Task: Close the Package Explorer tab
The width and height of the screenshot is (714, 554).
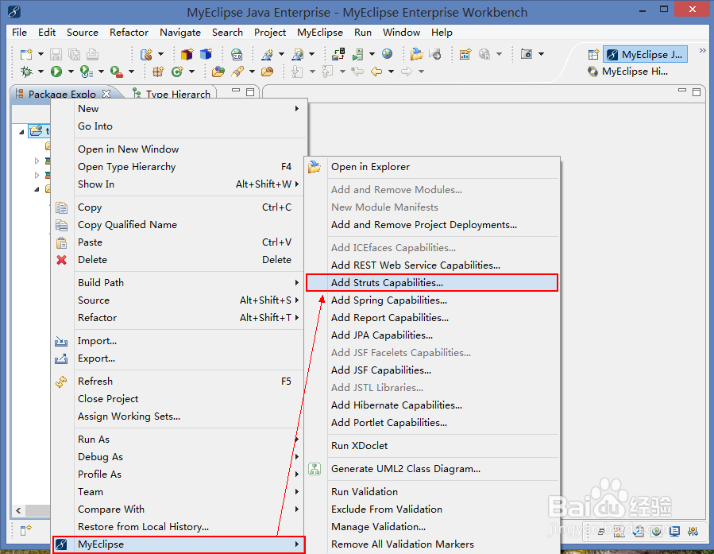Action: [x=106, y=94]
